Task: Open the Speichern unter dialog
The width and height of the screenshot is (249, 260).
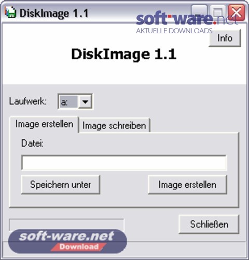Action: click(61, 185)
